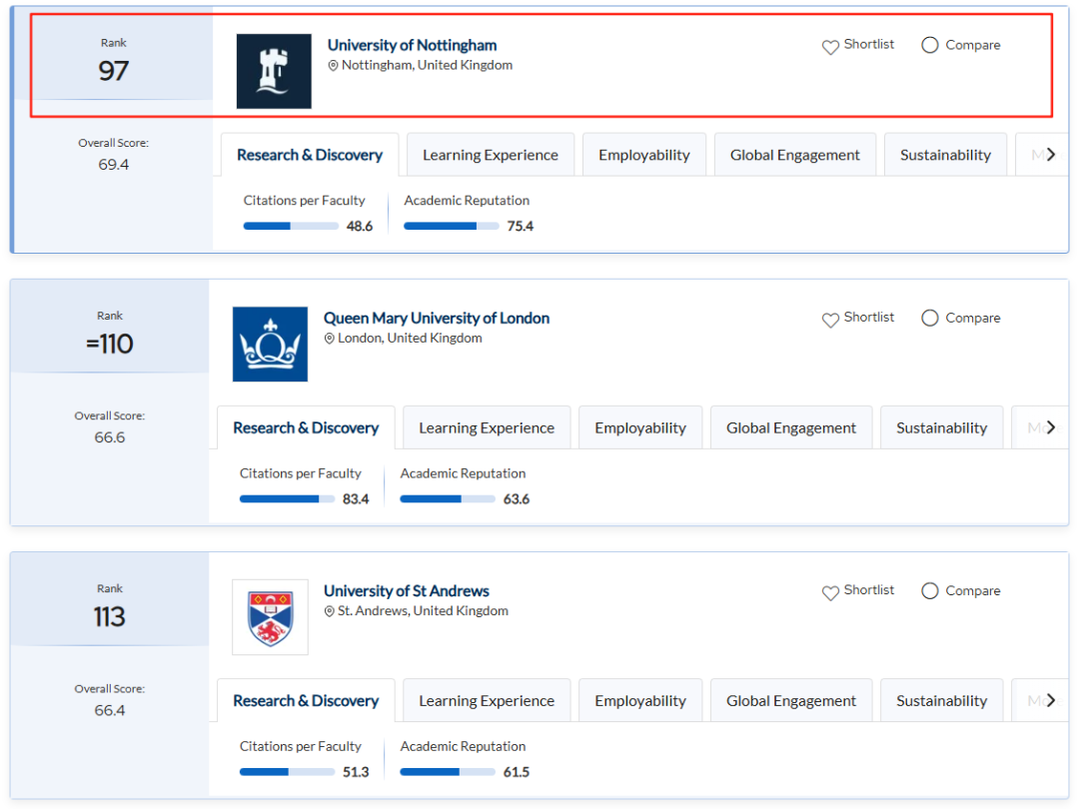
Task: Click location pin icon beside Nottingham, United Kingdom
Action: [333, 65]
